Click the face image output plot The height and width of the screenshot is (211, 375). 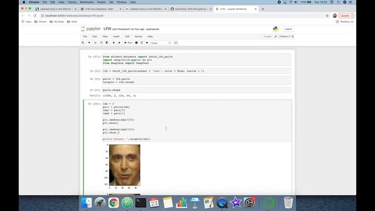tap(125, 165)
